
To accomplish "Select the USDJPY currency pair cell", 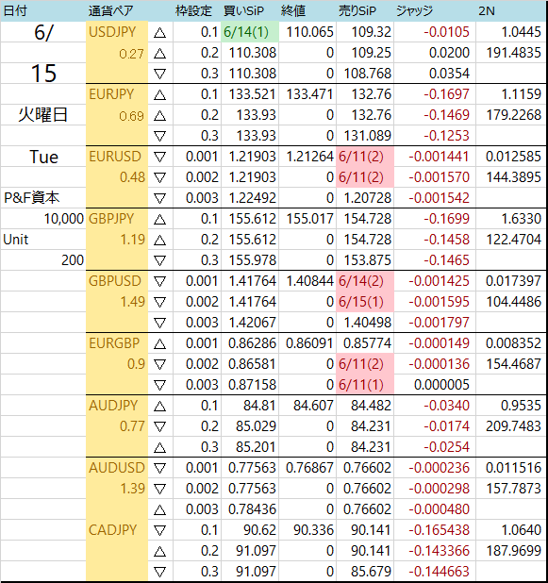I will (x=117, y=32).
